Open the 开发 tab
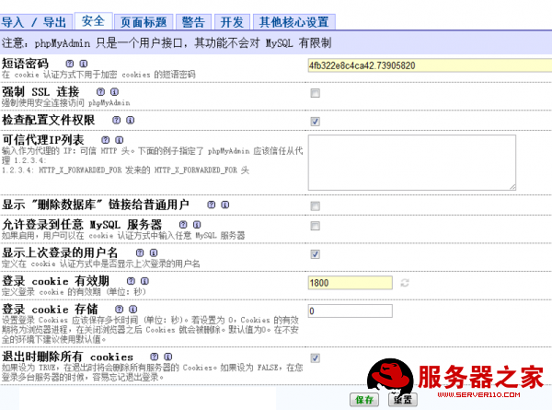Screen dimensions: 552x410 click(x=232, y=22)
